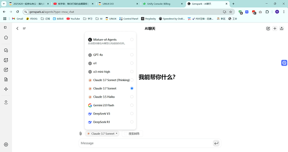
Task: Open the share icon at top right
Action: 282,29
